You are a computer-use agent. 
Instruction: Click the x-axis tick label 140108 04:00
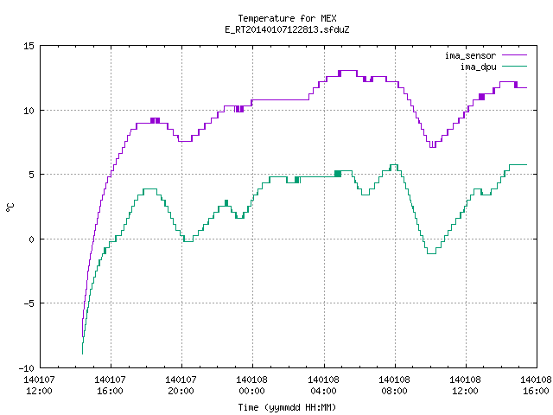(x=323, y=385)
